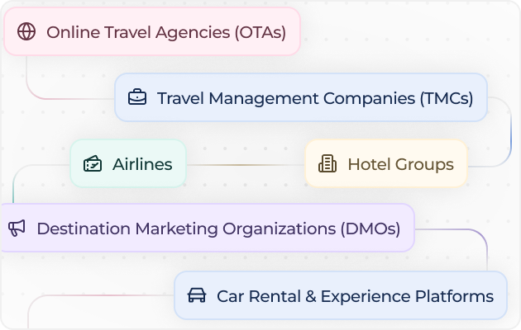Image resolution: width=521 pixels, height=330 pixels.
Task: Open the Car Rental & Experience Platforms label
Action: tap(355, 295)
